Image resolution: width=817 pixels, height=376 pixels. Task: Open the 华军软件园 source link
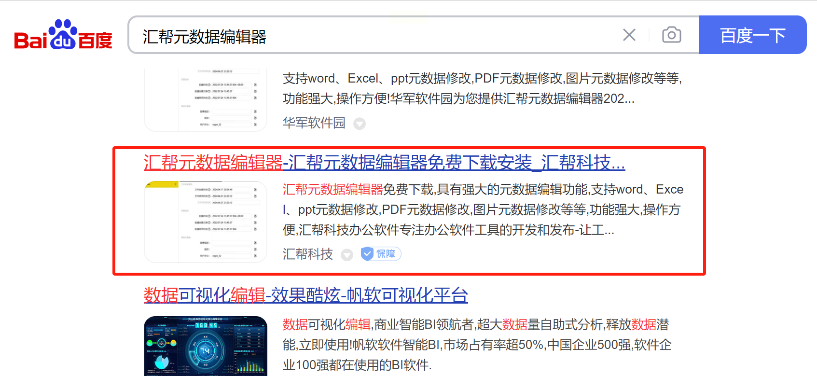point(314,123)
